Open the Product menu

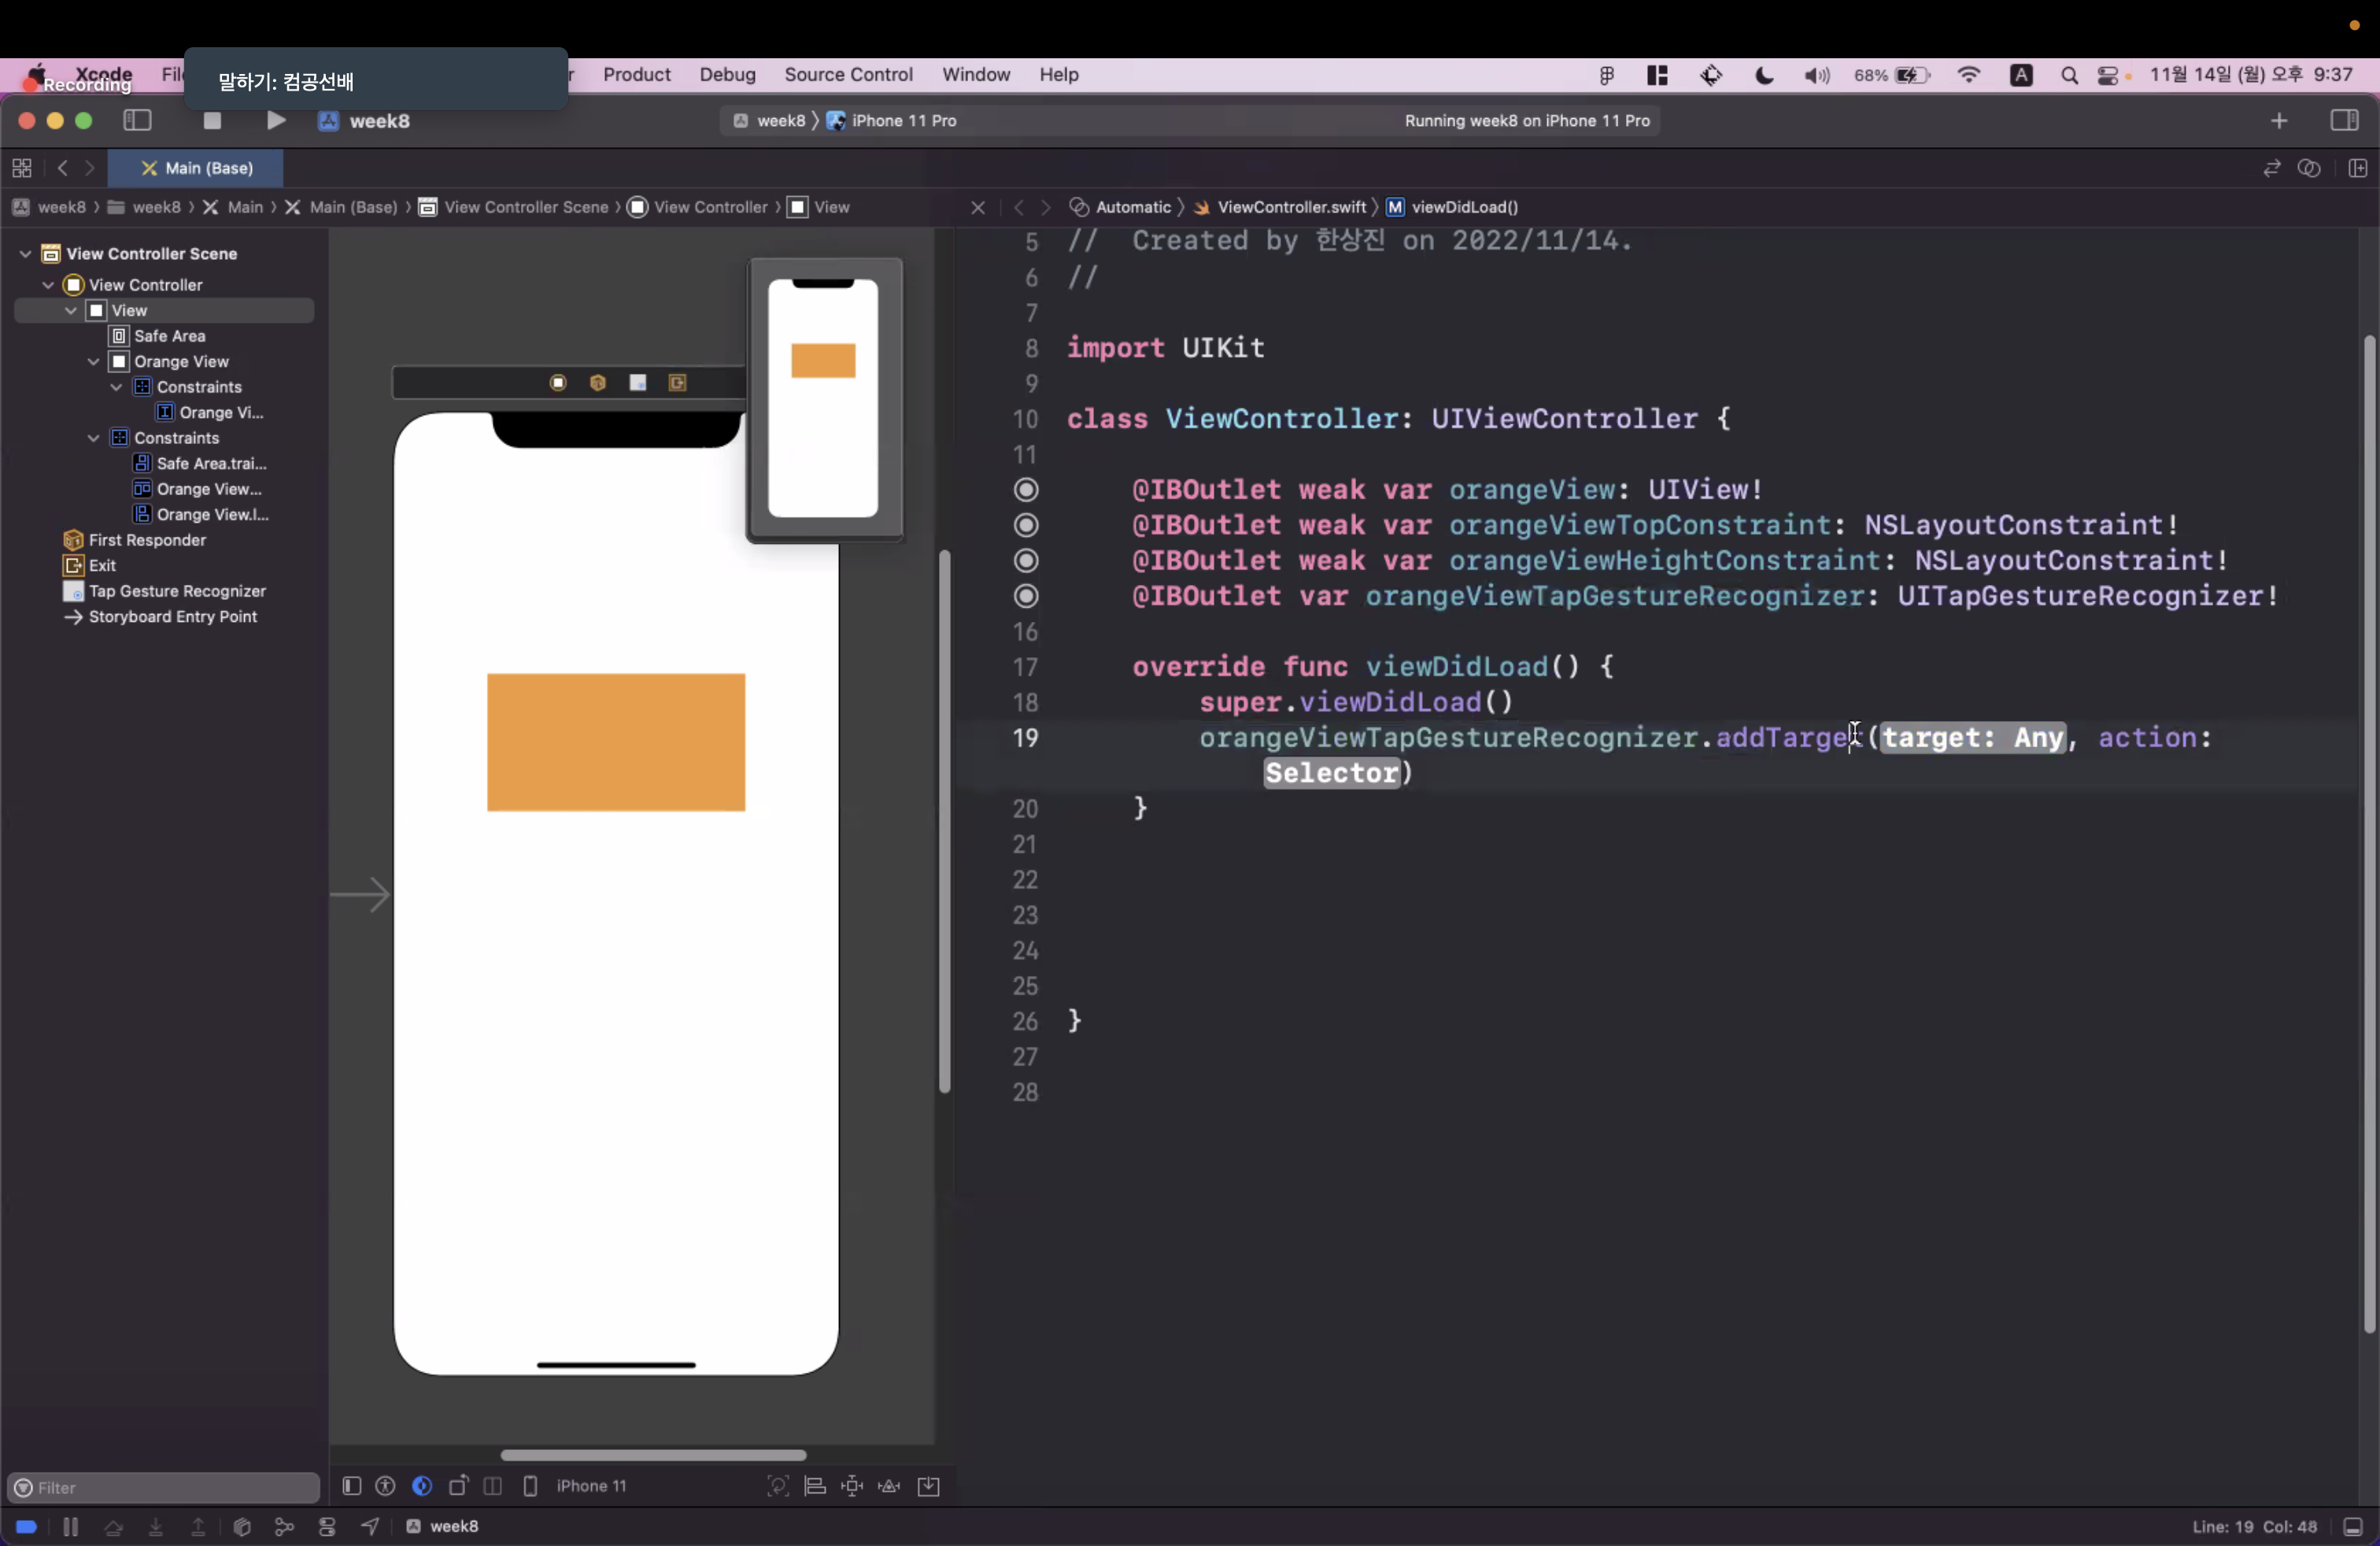tap(636, 75)
